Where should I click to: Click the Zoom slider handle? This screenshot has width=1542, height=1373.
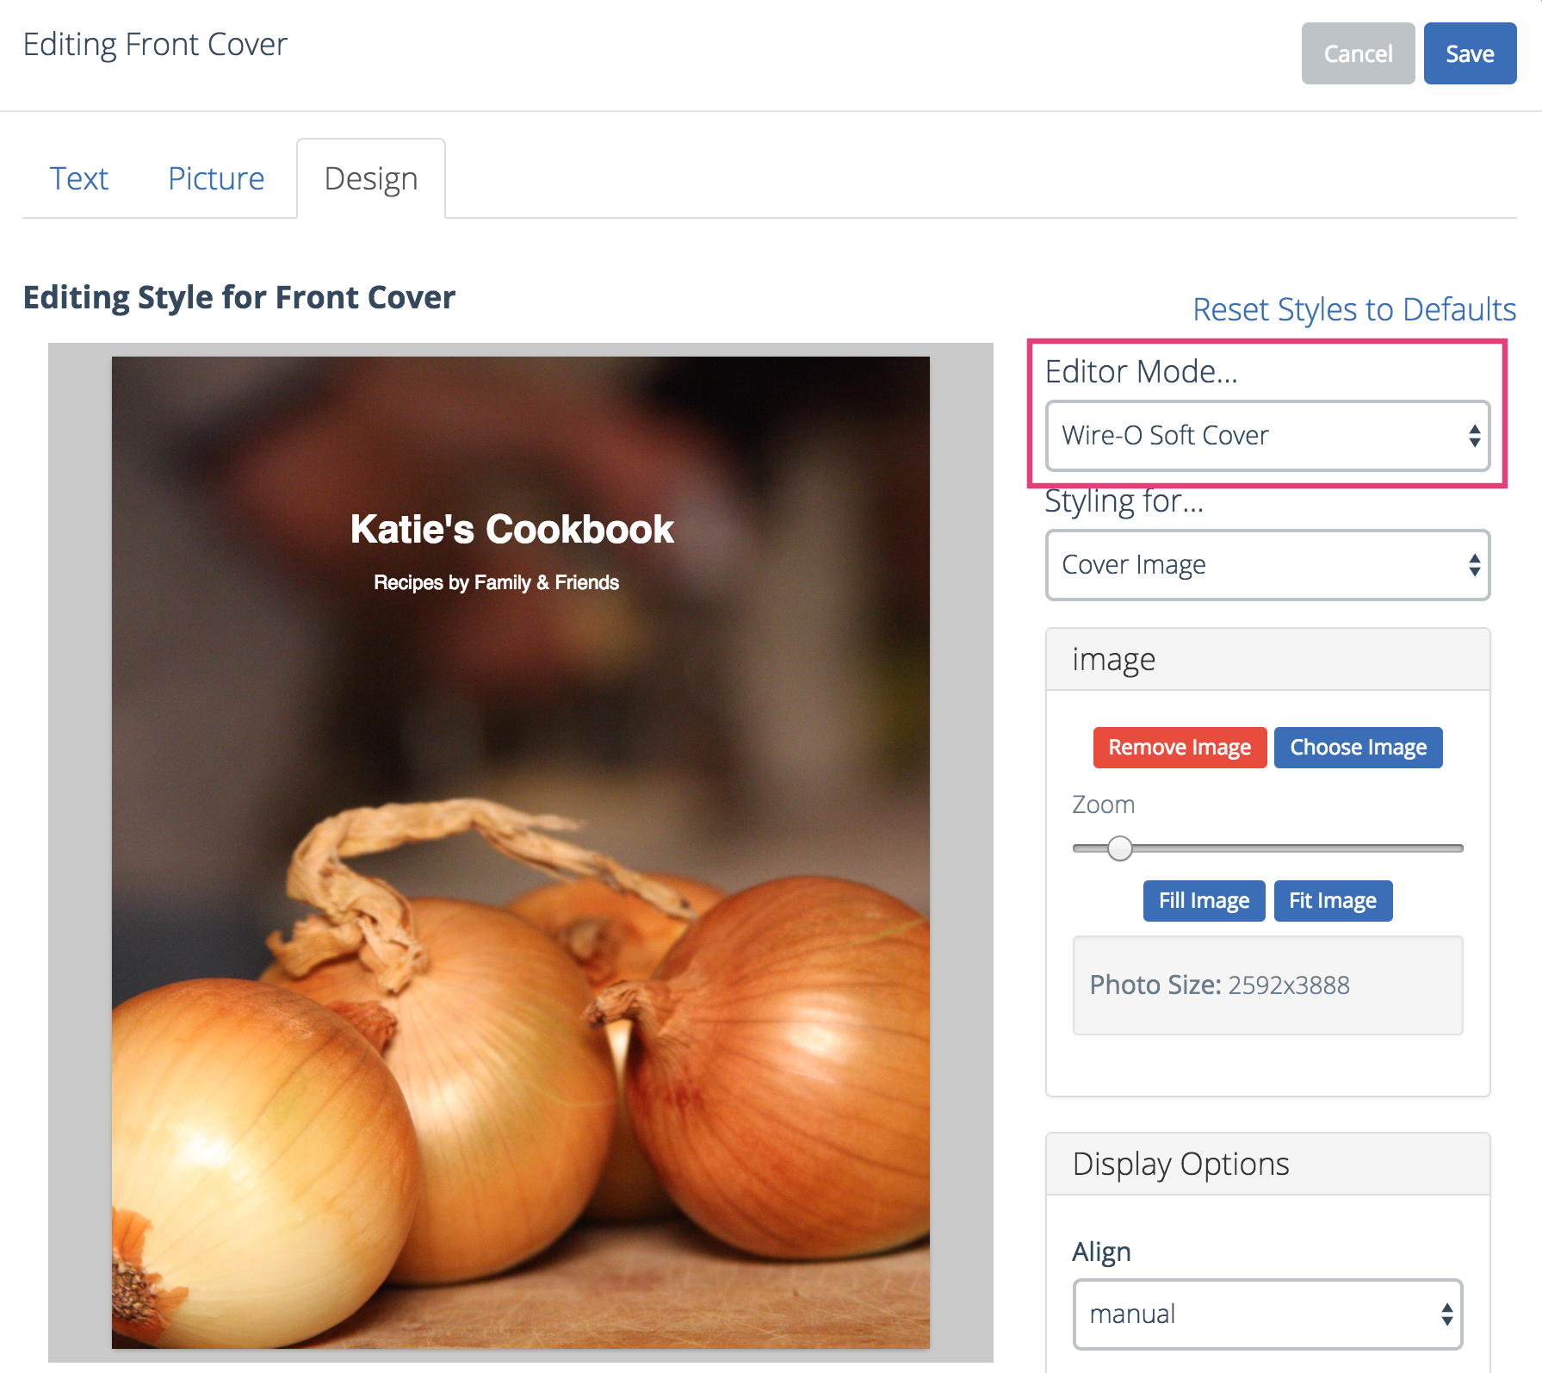(x=1119, y=848)
